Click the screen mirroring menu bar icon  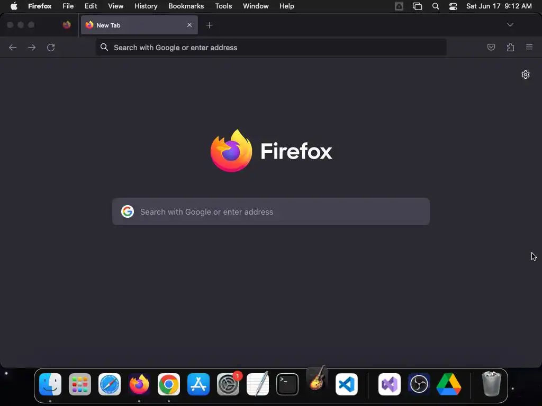417,6
